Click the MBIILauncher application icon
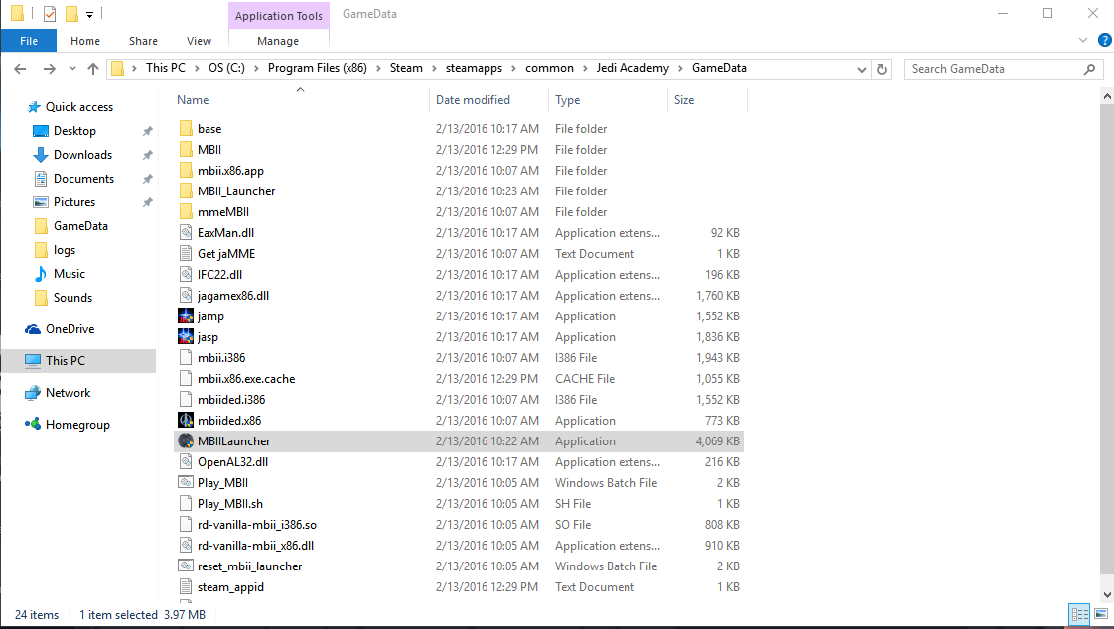 click(186, 440)
